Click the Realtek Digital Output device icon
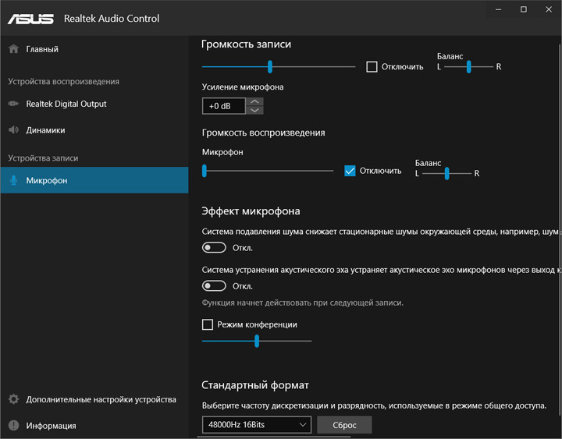The height and width of the screenshot is (439, 562). (x=13, y=104)
